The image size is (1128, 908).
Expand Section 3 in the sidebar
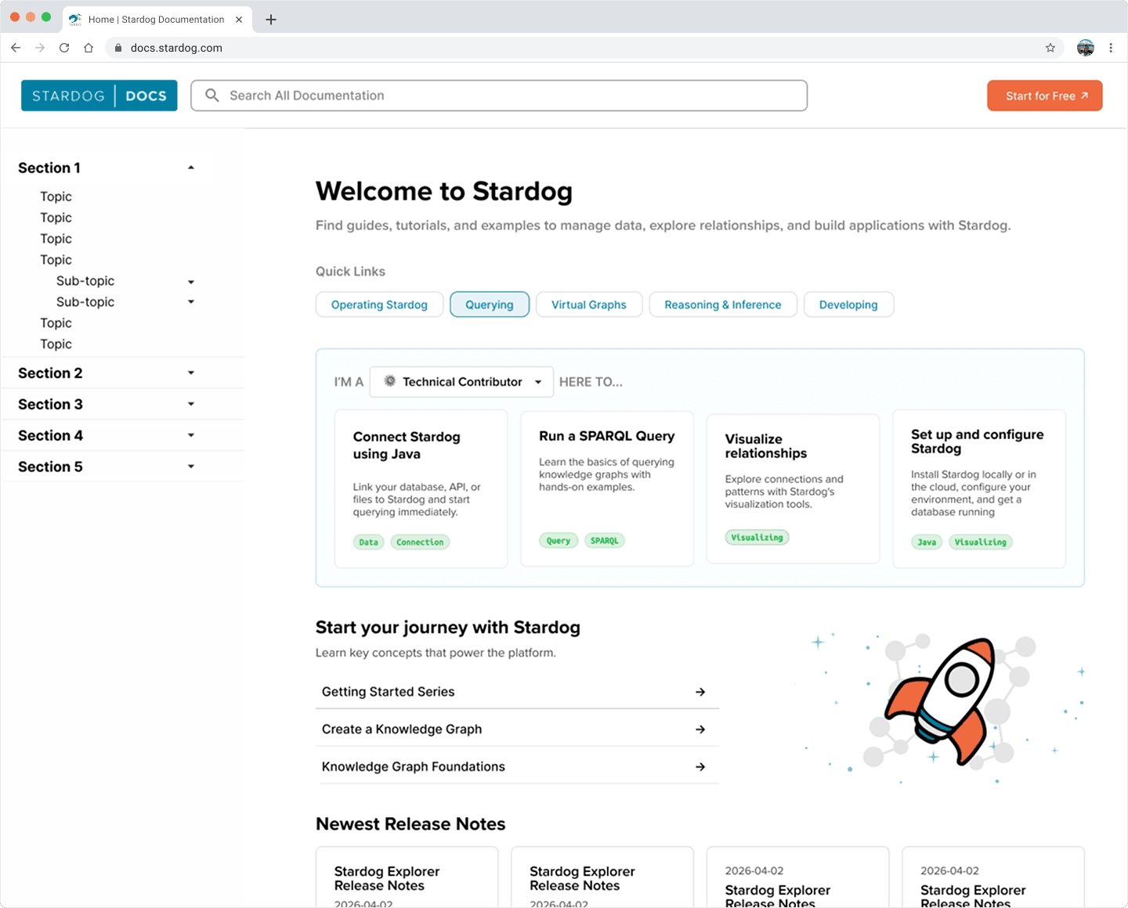coord(191,404)
